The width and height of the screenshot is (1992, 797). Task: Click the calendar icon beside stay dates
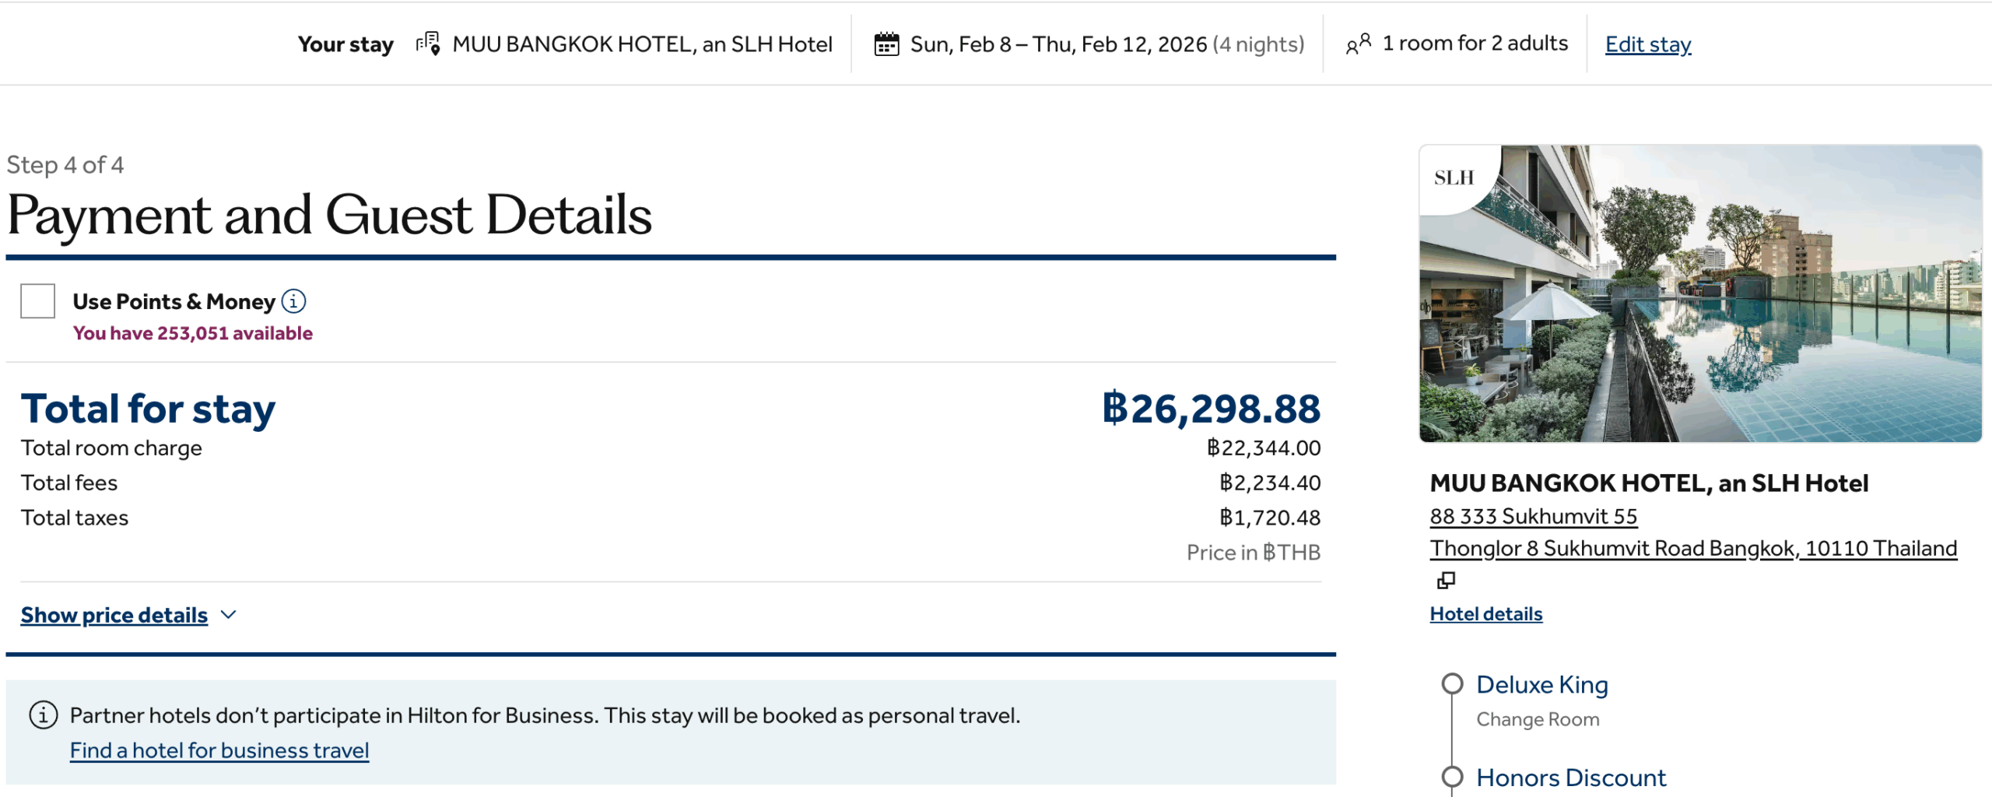click(886, 44)
